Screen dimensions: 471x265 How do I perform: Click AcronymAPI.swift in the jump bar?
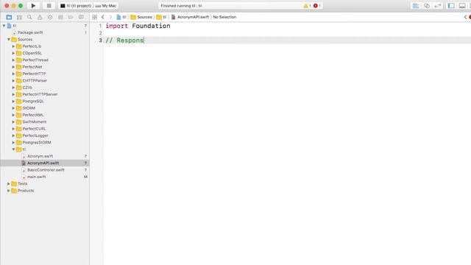pos(191,17)
